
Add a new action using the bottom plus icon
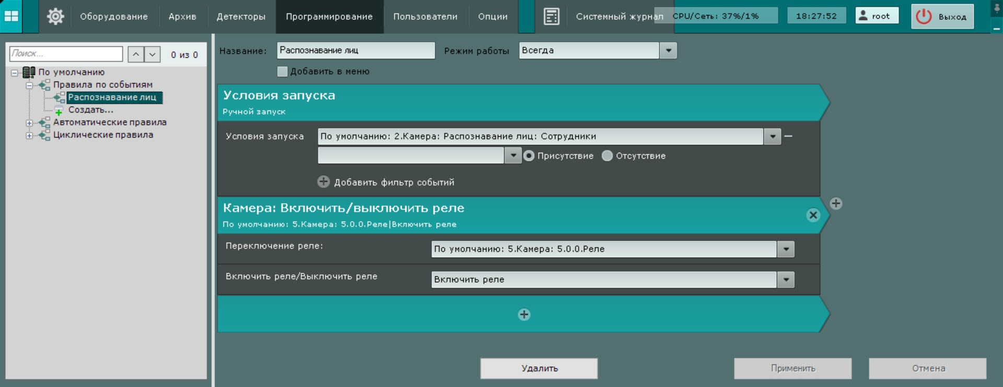[524, 315]
